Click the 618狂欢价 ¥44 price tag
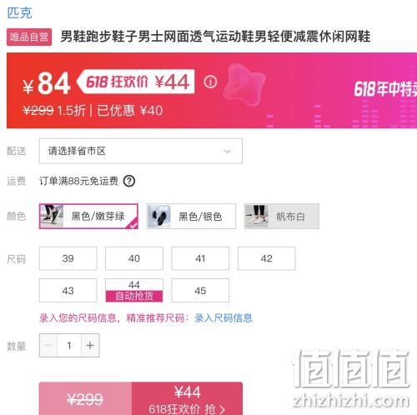 point(136,82)
